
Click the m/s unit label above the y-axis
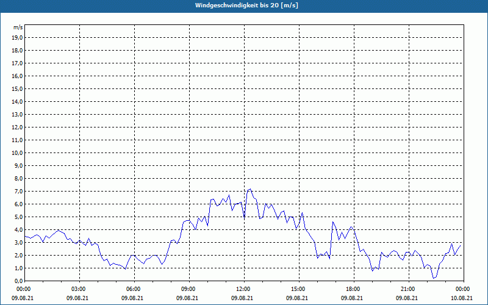18,27
